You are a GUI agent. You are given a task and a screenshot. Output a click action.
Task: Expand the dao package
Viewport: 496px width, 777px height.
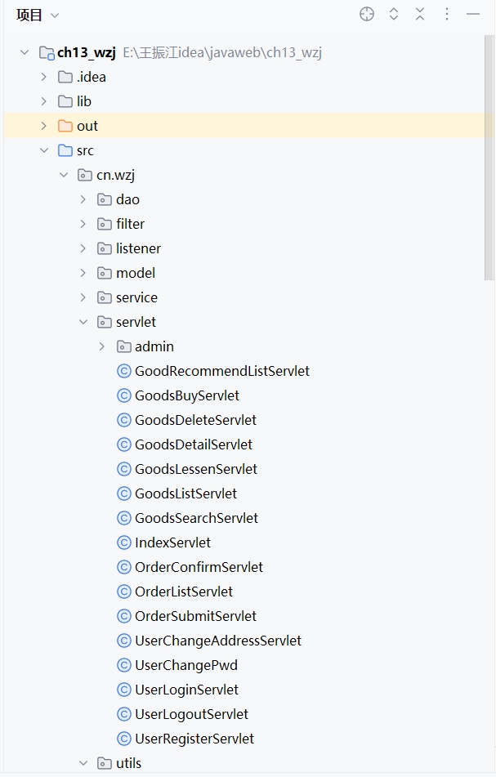coord(83,199)
